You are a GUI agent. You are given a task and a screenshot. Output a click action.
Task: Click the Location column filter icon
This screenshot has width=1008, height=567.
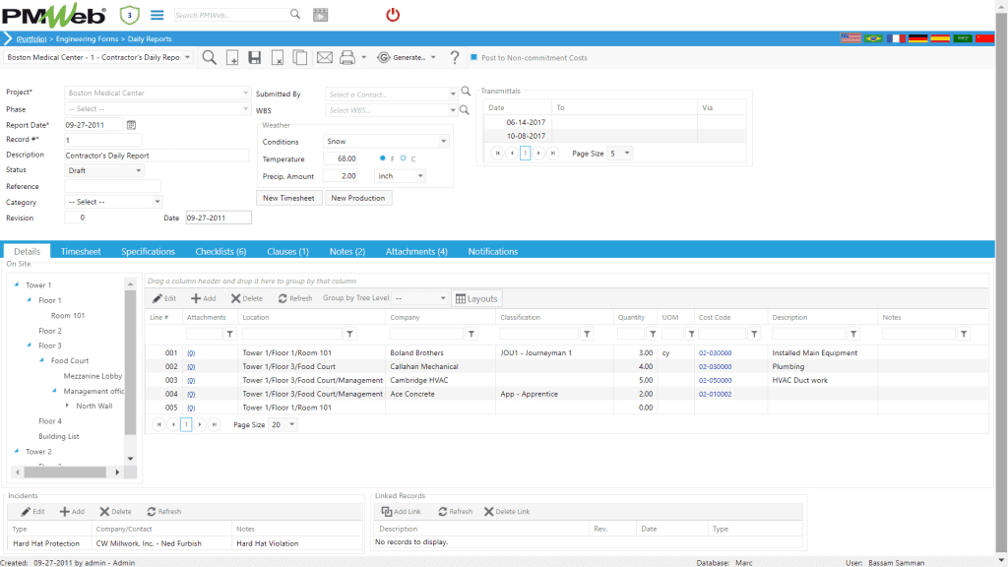click(x=349, y=334)
